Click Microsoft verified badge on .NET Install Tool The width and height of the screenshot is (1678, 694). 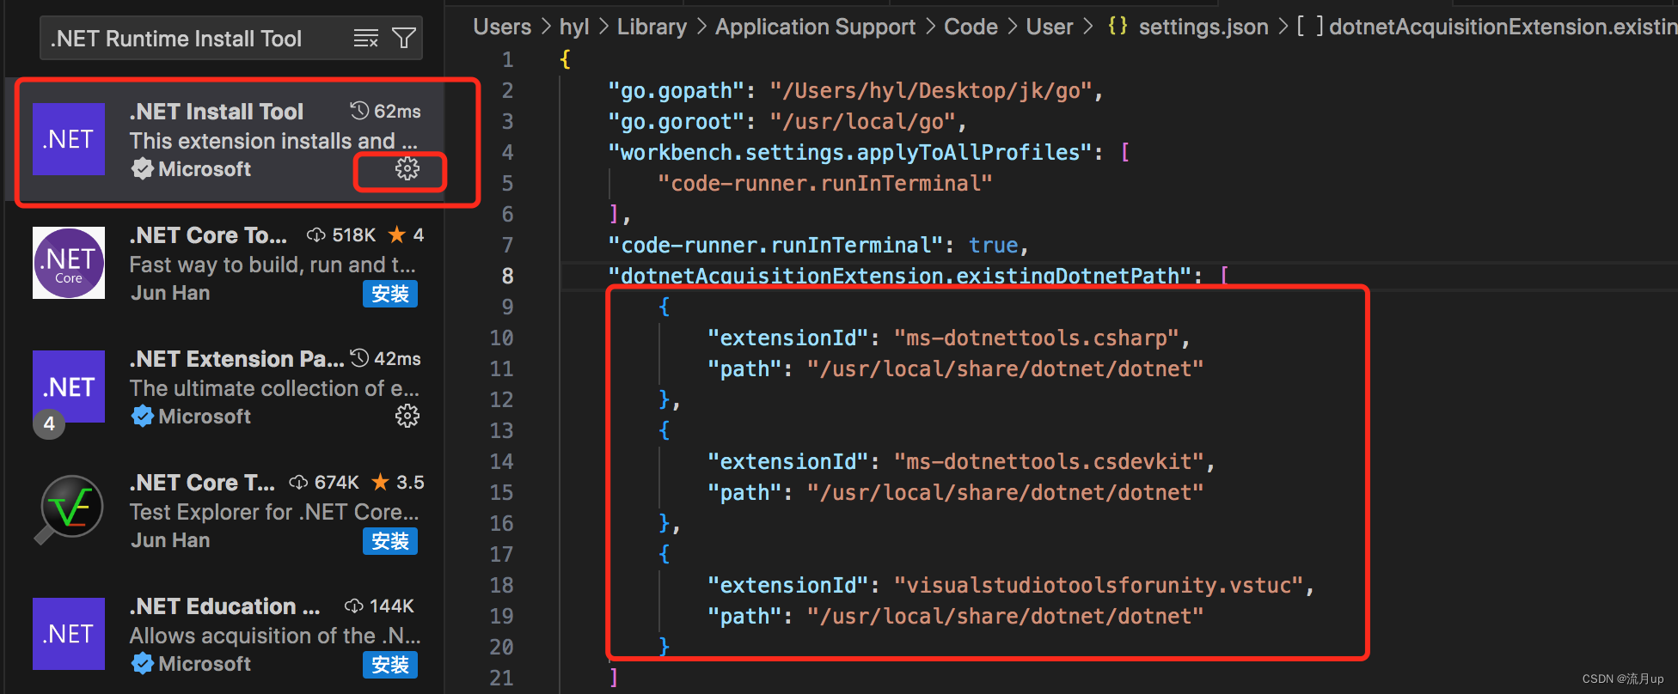coord(142,169)
